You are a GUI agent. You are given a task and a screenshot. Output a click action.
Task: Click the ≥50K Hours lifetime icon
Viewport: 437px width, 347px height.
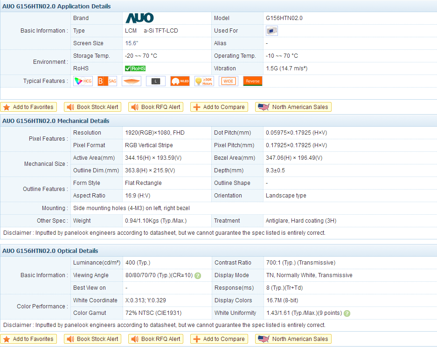[204, 81]
